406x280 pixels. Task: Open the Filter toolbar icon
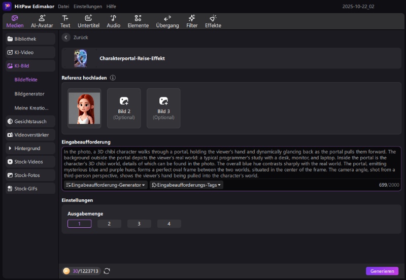(192, 21)
